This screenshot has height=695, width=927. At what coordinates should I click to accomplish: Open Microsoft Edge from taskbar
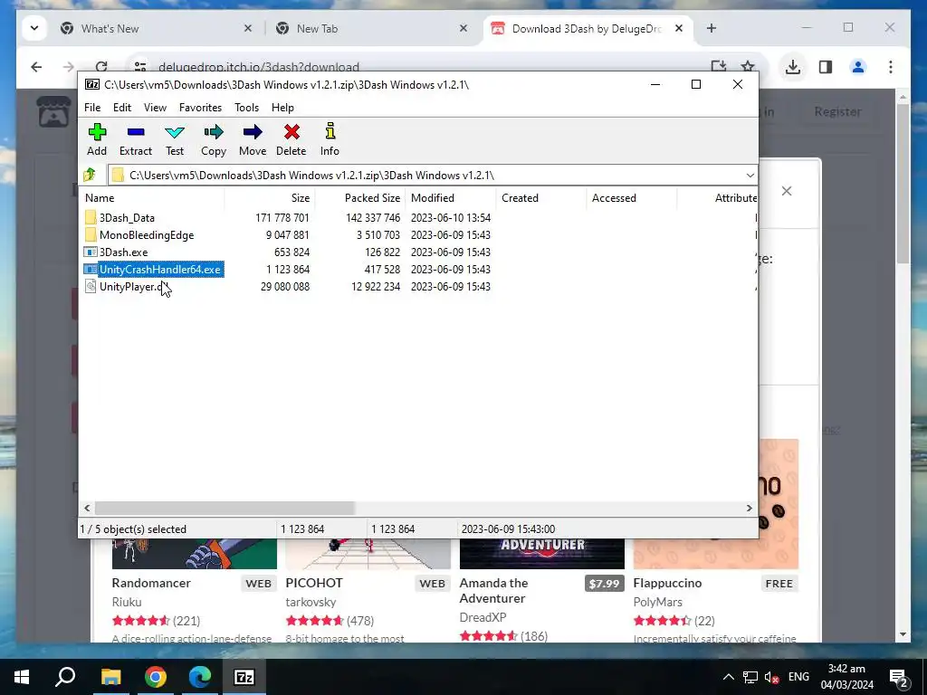200,677
